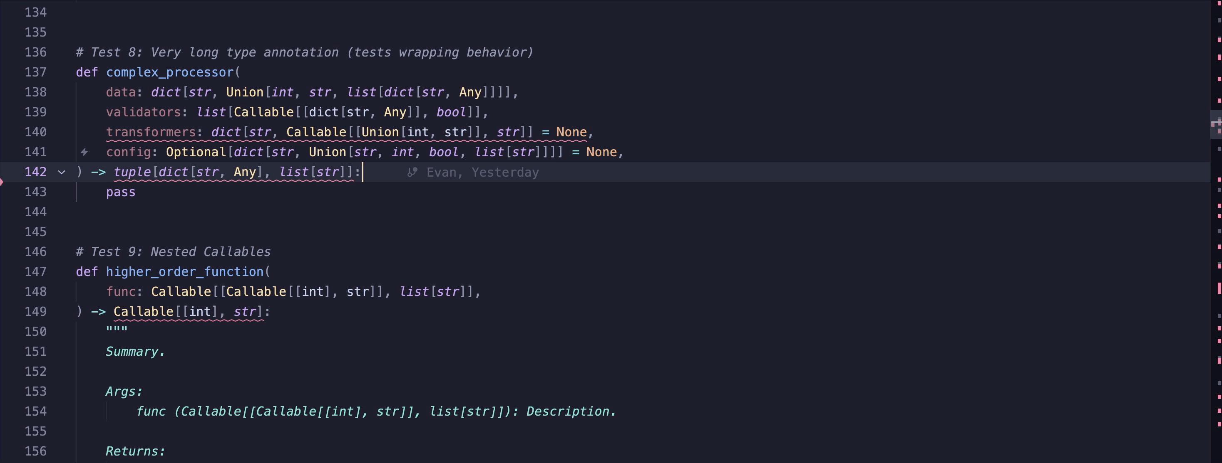The image size is (1222, 463).
Task: Click 'Optional' in the config annotation
Action: coord(196,152)
